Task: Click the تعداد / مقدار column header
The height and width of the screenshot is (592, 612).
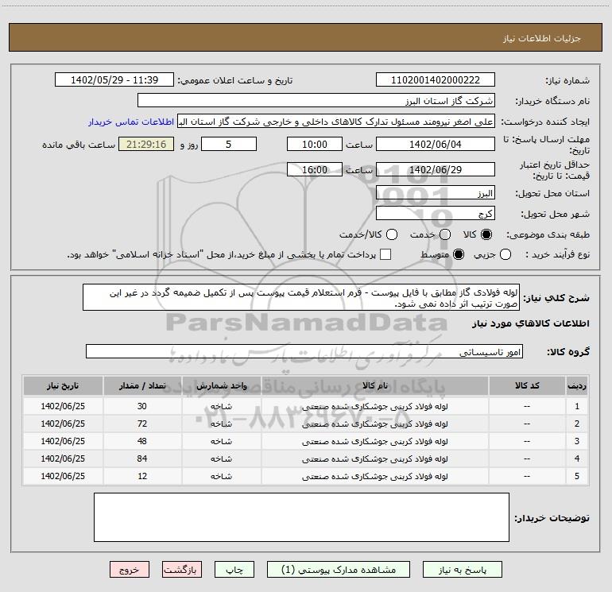Action: [x=142, y=385]
